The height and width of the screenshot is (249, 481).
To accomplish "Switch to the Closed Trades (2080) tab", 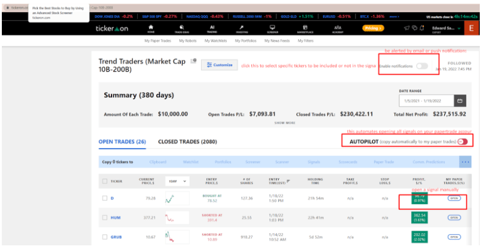I will pyautogui.click(x=187, y=141).
